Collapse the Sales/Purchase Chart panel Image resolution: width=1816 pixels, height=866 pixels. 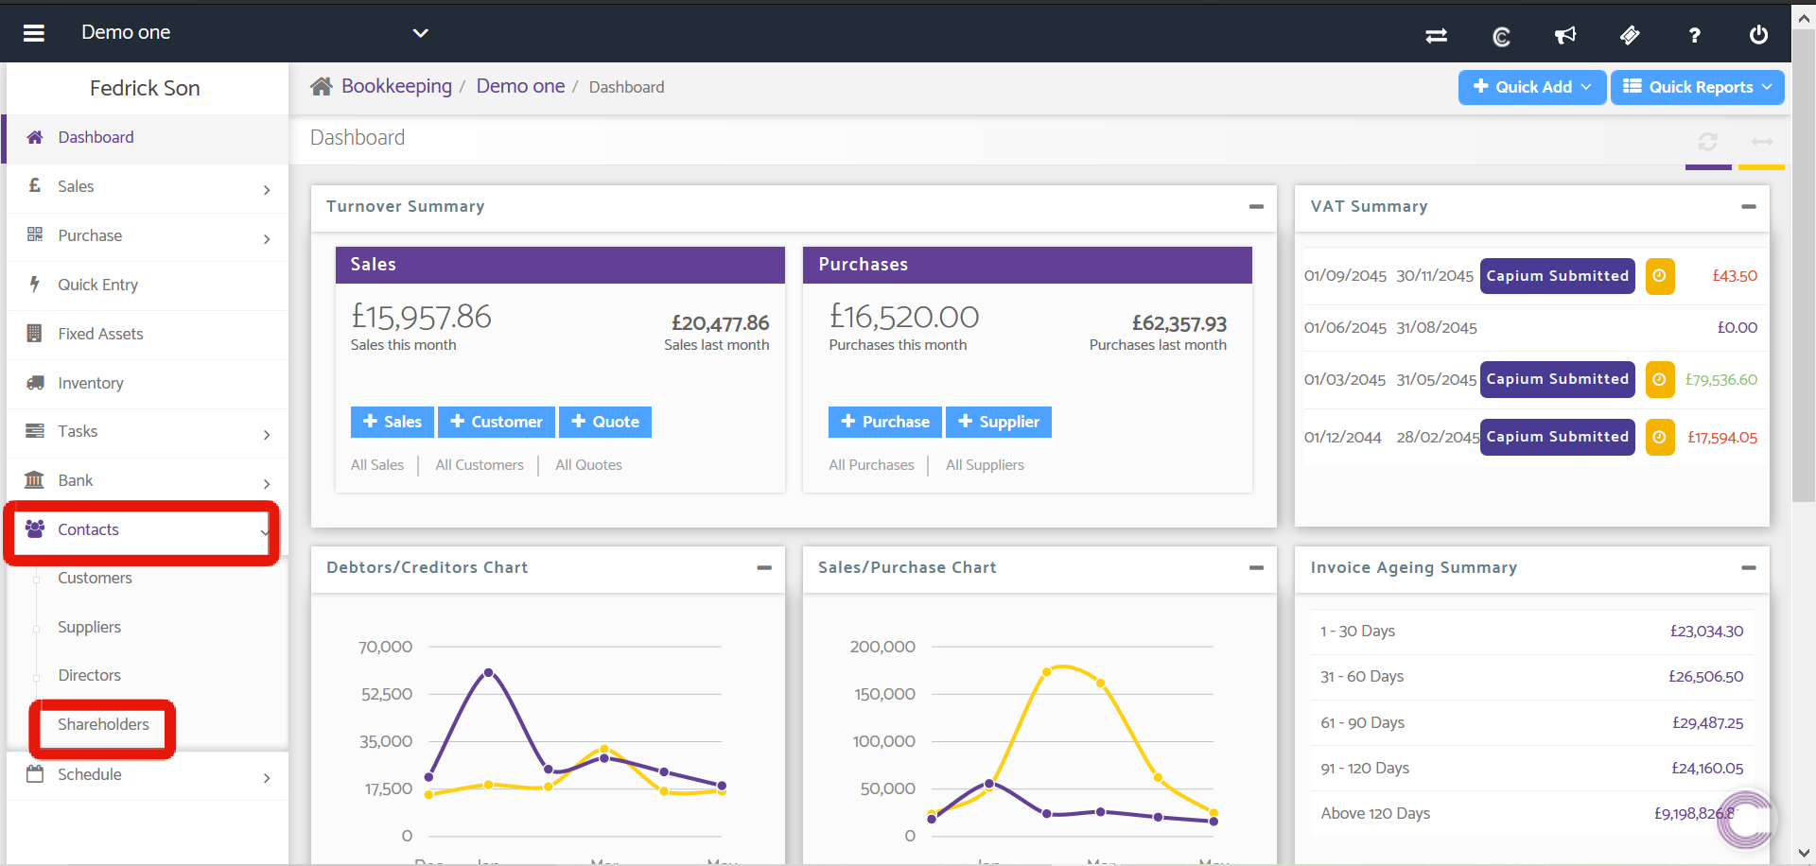point(1256,567)
